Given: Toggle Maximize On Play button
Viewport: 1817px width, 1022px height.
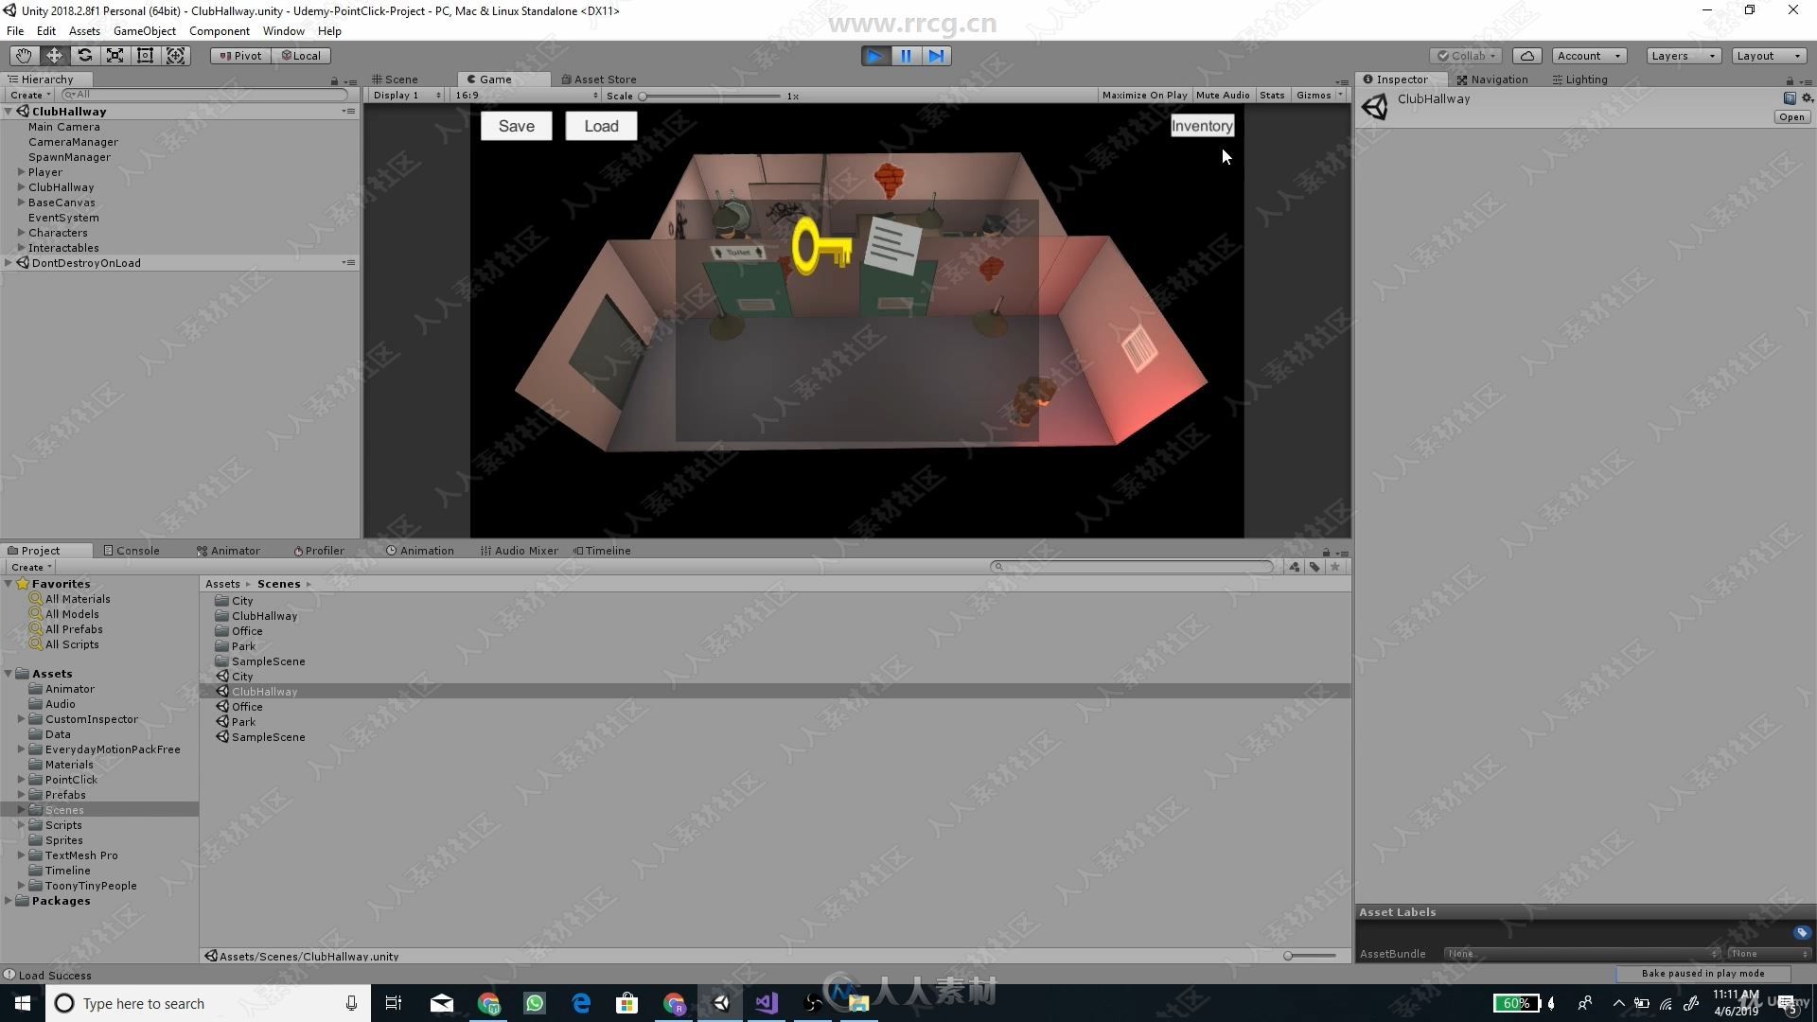Looking at the screenshot, I should coord(1144,95).
